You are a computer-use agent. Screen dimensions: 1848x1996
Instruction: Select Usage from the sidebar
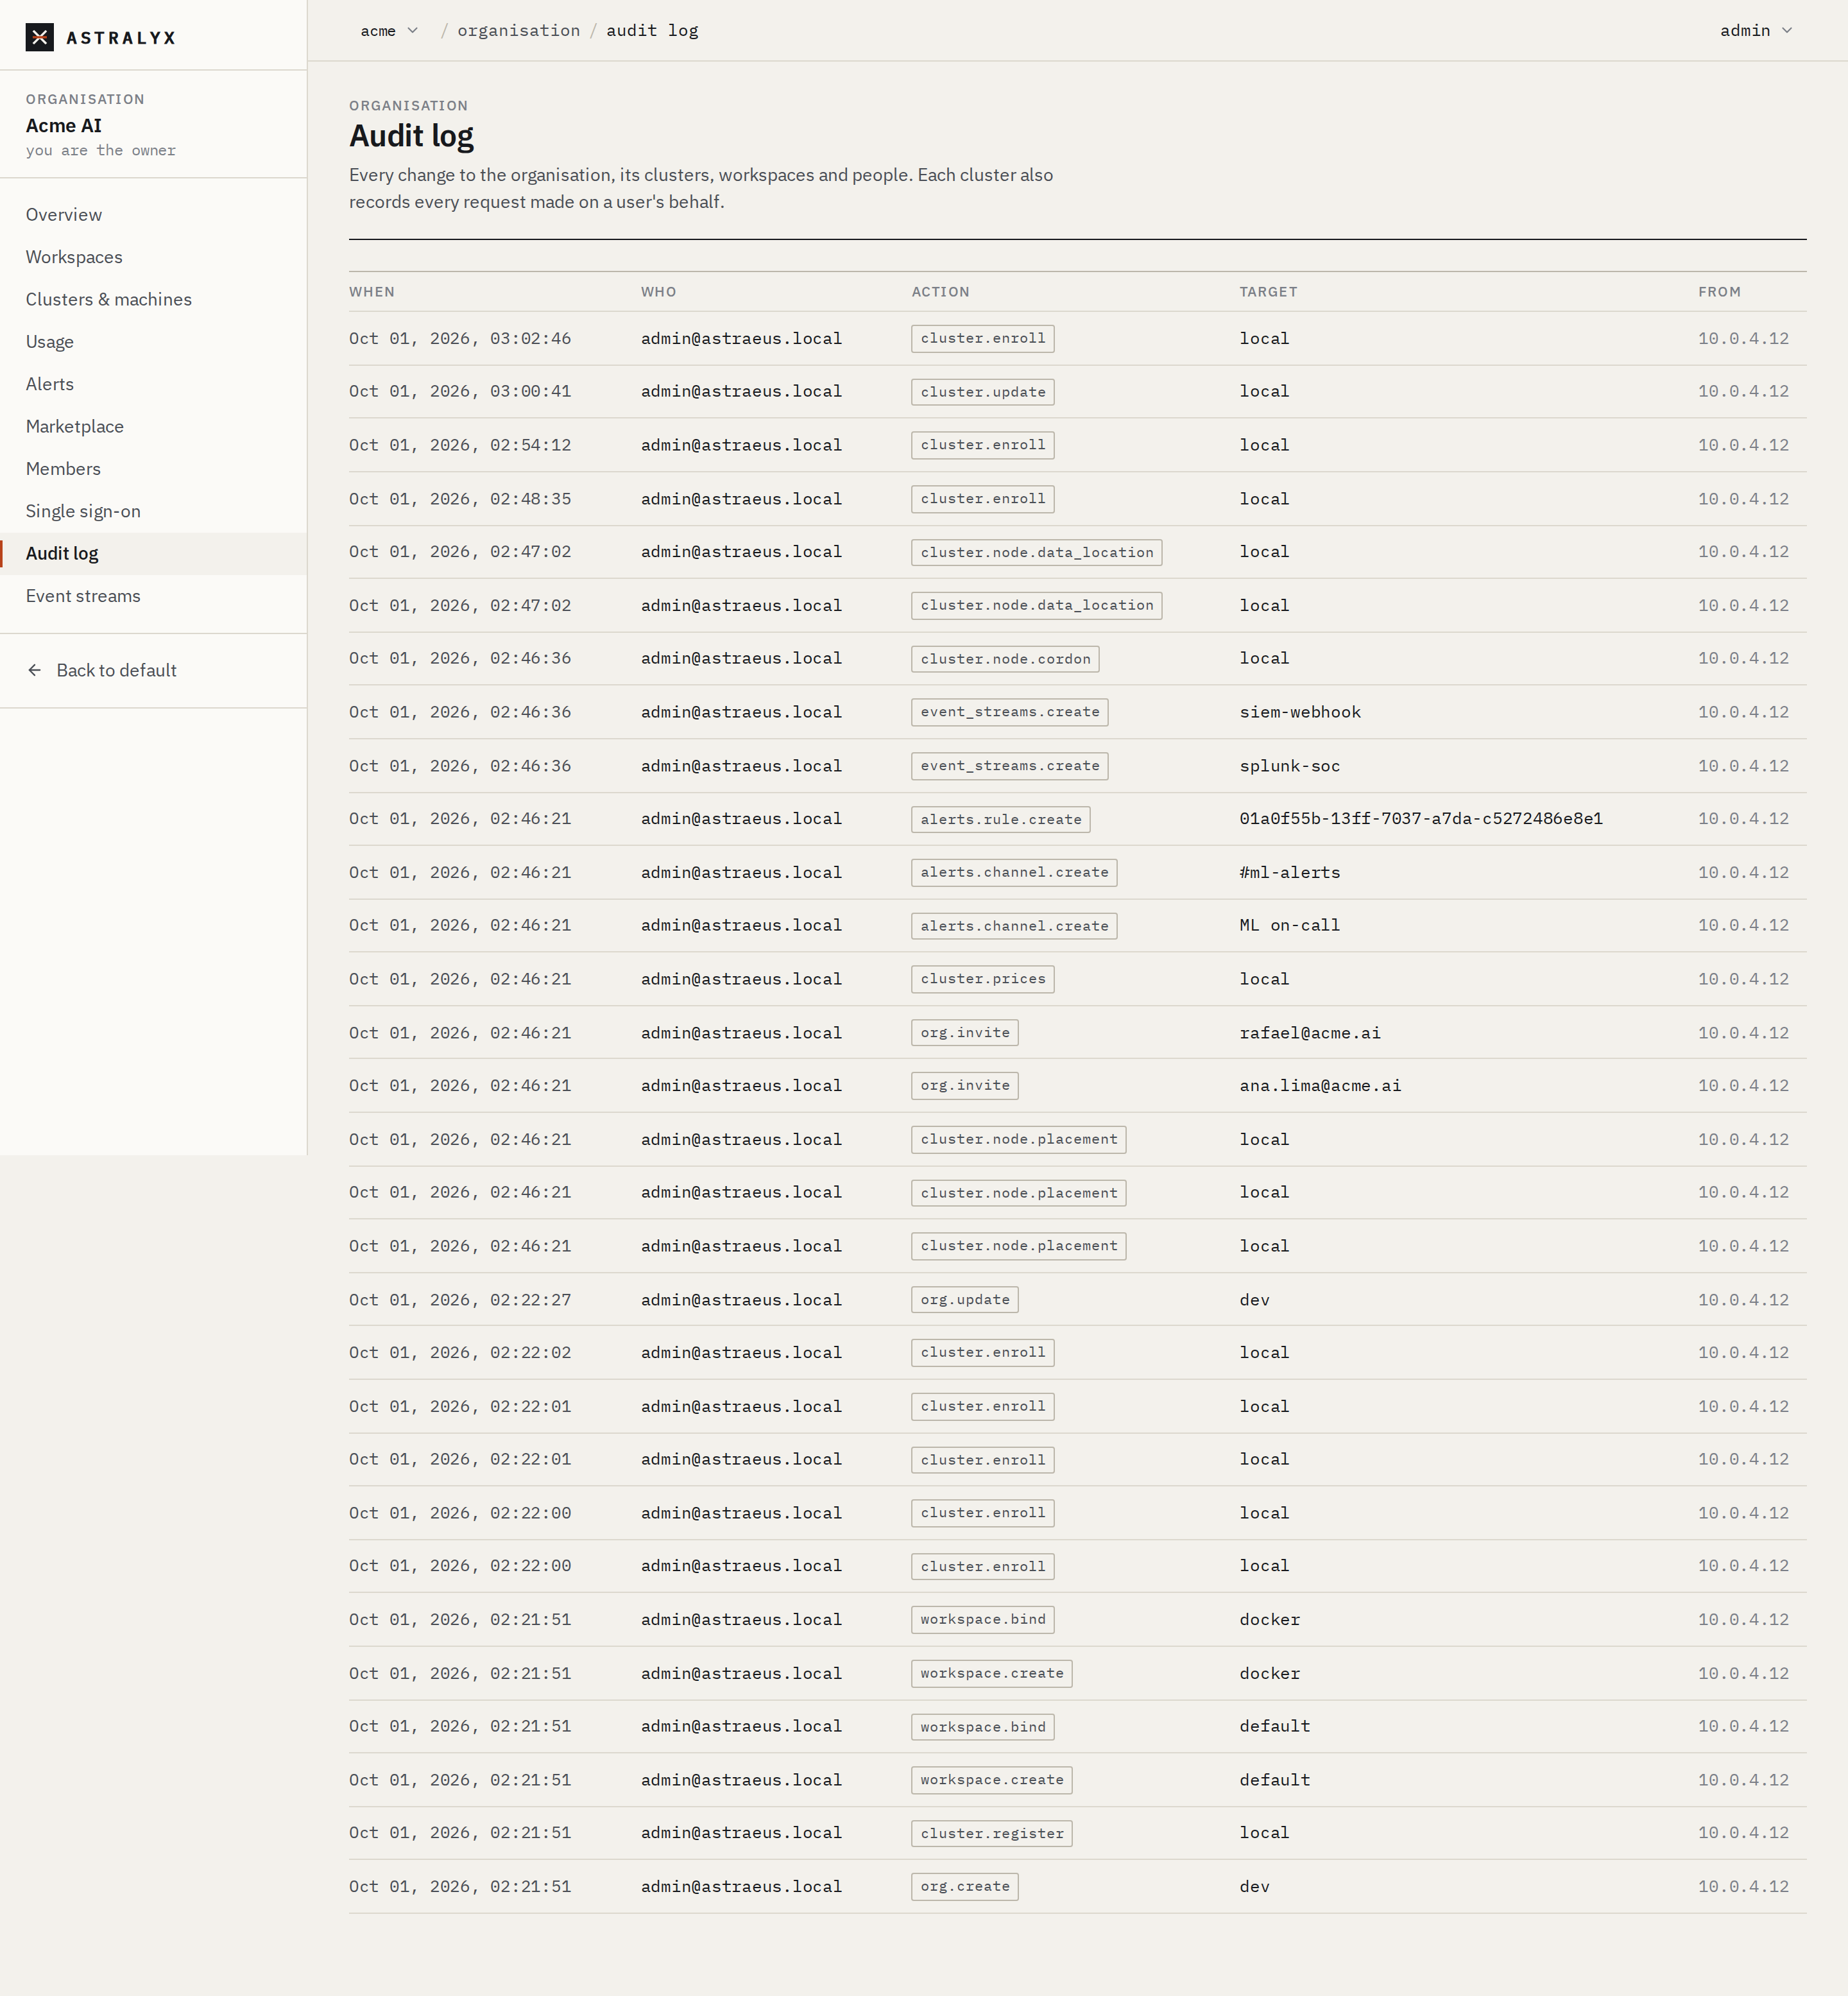pos(50,342)
